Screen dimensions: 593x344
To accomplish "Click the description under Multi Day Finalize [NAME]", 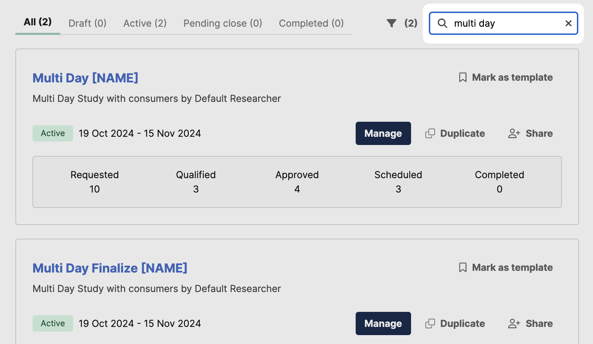I will (157, 289).
